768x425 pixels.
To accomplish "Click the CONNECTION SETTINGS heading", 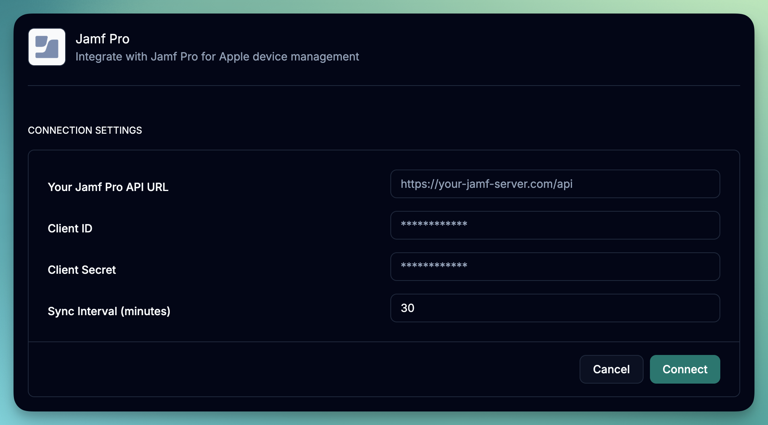I will [85, 130].
